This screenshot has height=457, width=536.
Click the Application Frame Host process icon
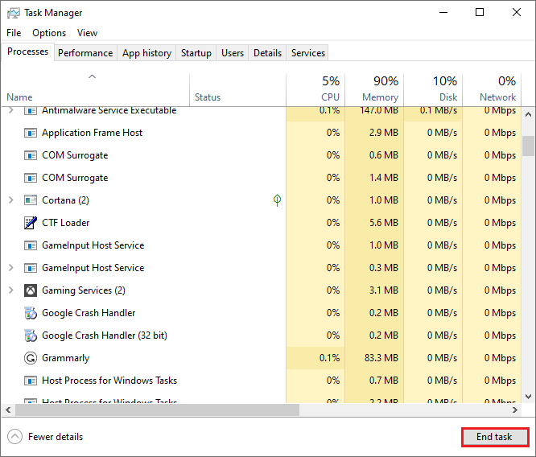click(x=31, y=133)
